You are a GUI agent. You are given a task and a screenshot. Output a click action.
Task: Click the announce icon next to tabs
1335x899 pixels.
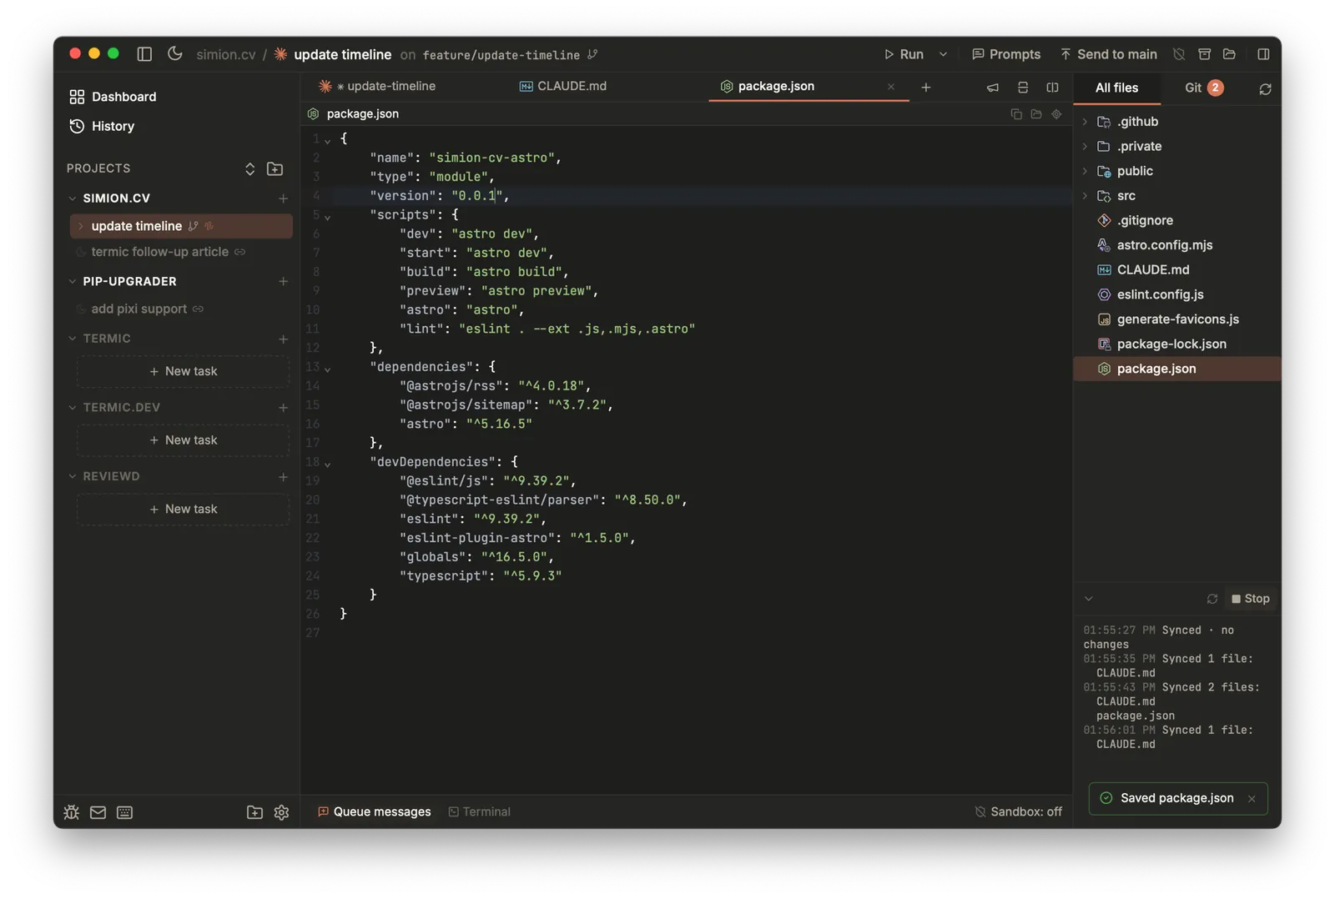point(992,88)
